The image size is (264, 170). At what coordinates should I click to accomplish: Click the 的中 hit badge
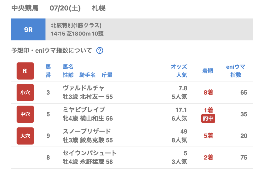tap(208, 119)
